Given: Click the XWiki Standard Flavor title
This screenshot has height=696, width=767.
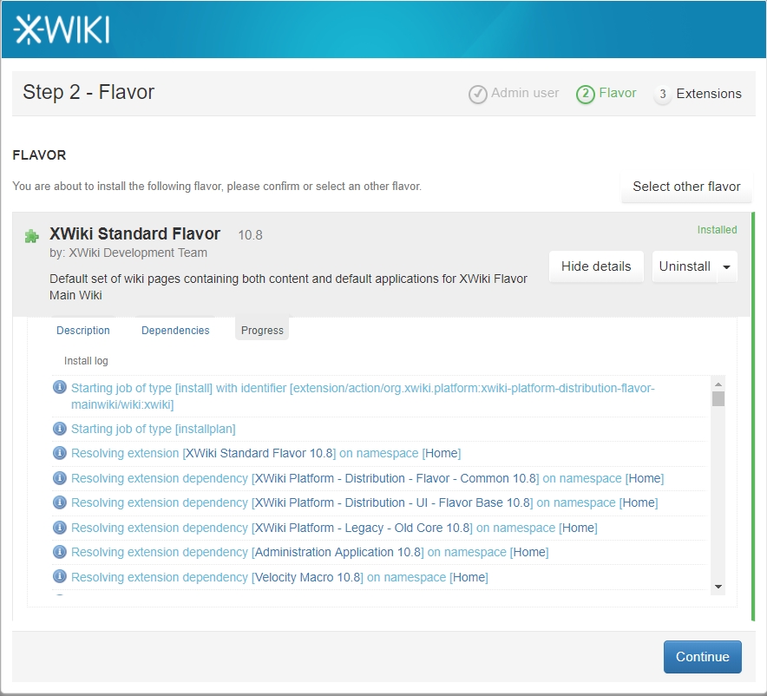Looking at the screenshot, I should (x=135, y=234).
